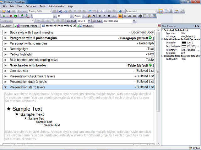
Task: Select the single-pane view layout button
Action: point(161,11)
